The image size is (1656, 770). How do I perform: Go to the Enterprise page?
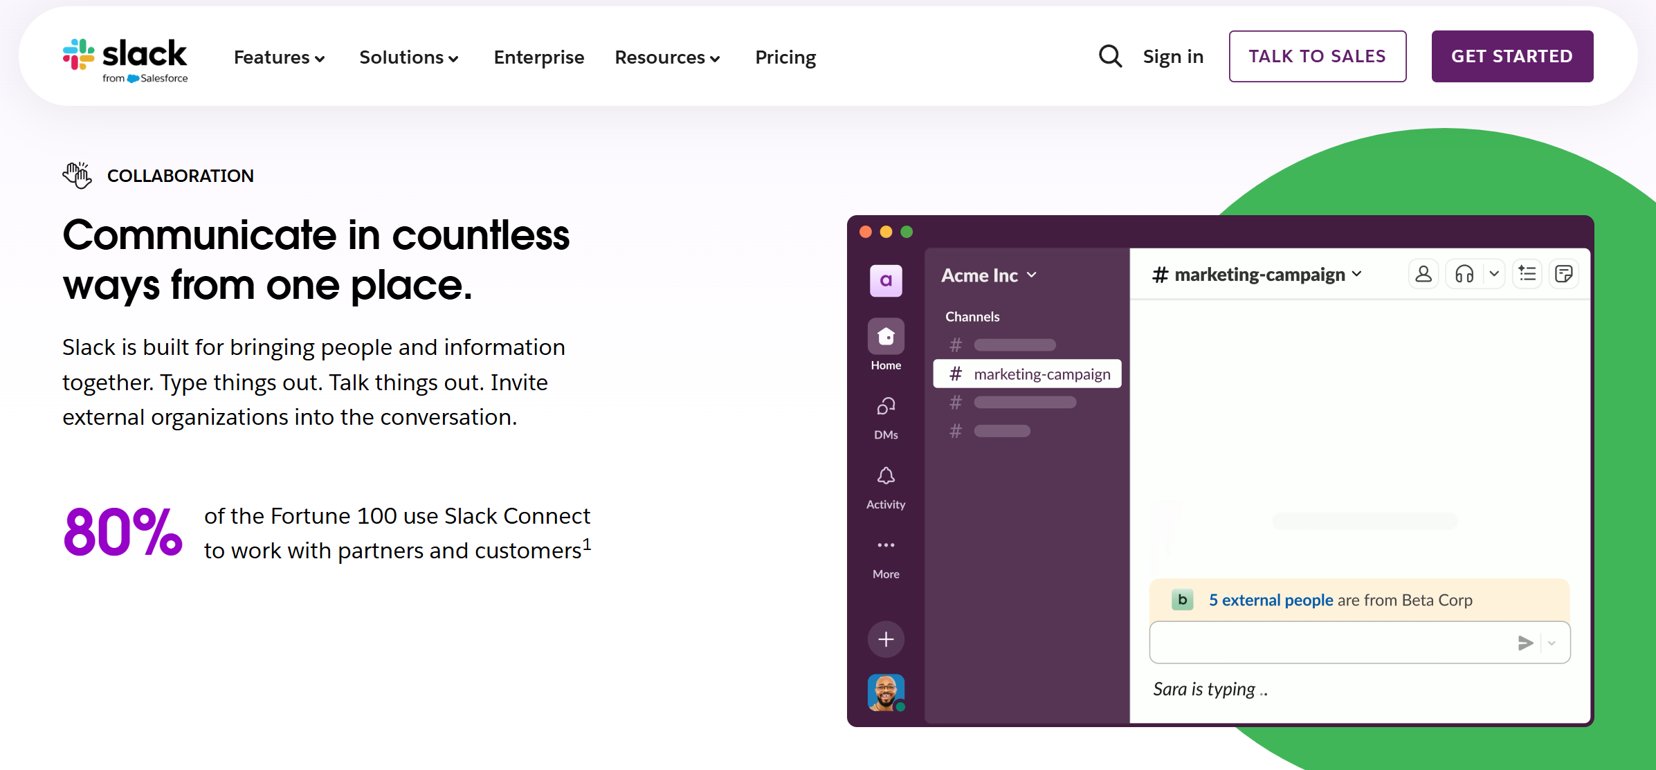pos(539,57)
